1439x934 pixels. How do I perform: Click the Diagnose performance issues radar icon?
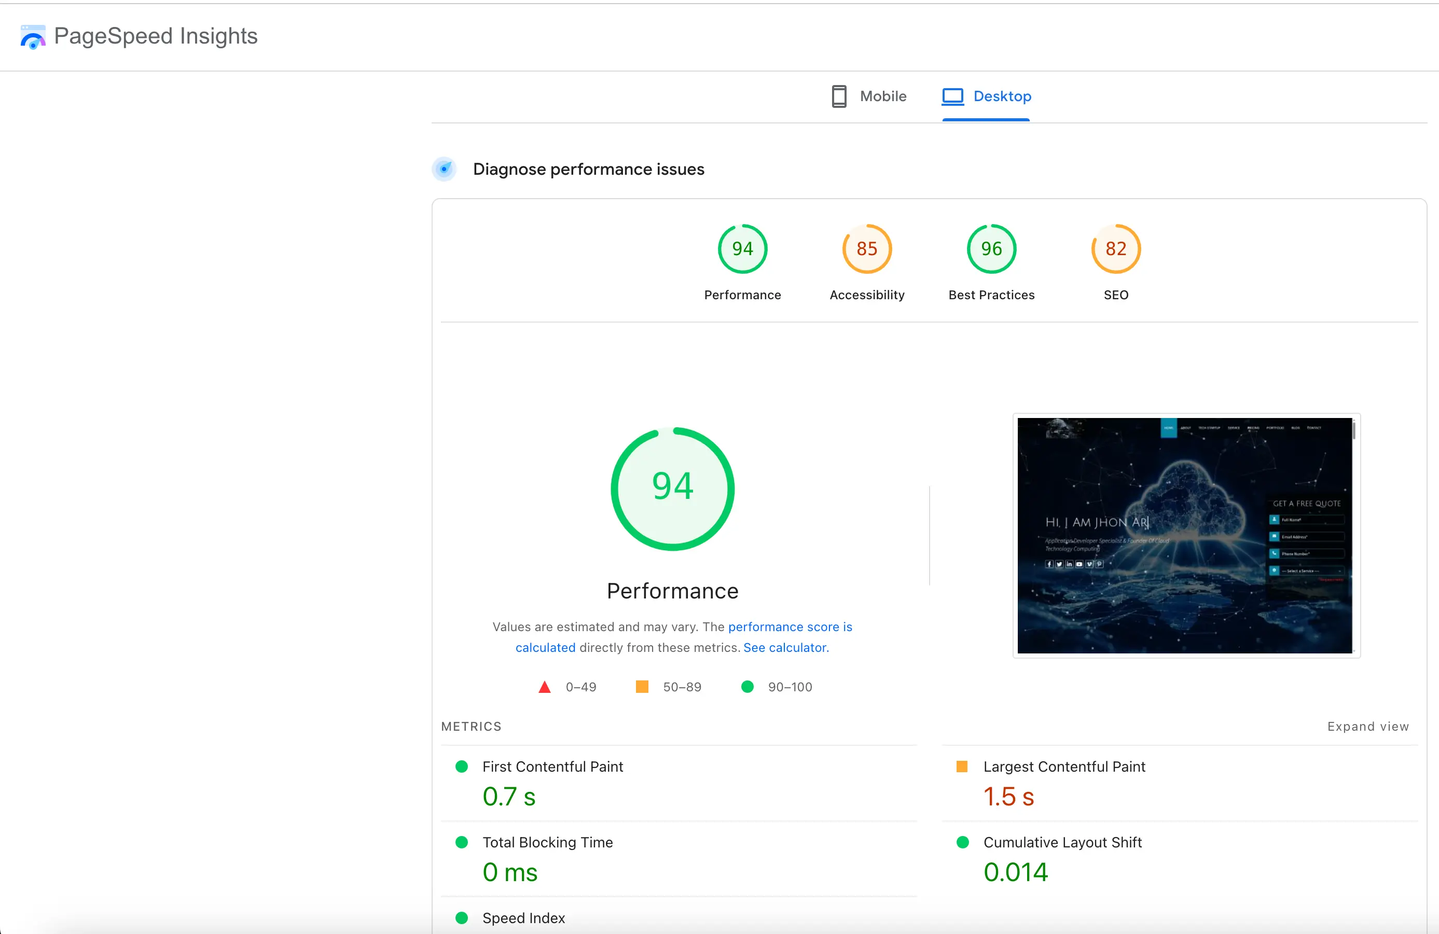(x=445, y=169)
